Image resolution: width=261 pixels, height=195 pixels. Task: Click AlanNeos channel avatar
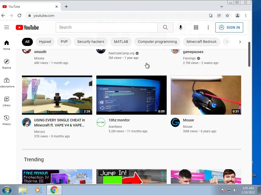101,122
